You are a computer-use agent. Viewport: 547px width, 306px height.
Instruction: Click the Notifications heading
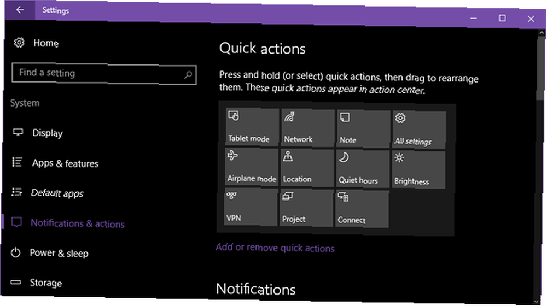tap(255, 289)
